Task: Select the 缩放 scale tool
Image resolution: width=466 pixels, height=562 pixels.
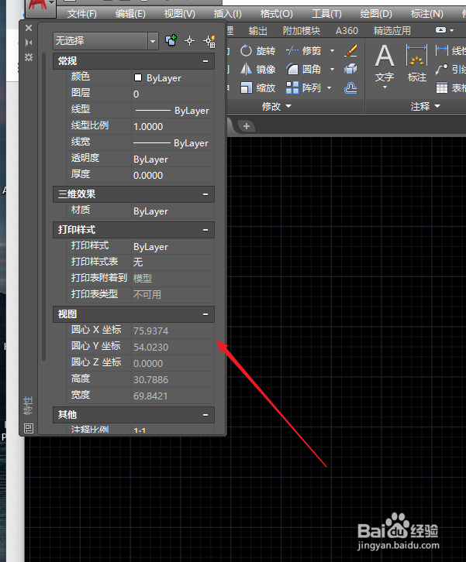Action: tap(257, 87)
